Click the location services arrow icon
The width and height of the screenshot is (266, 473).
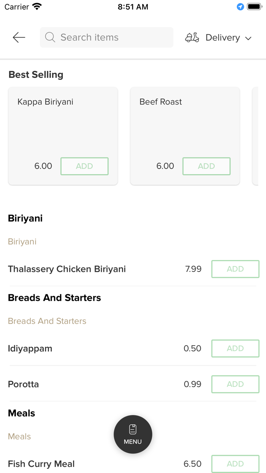pyautogui.click(x=239, y=6)
